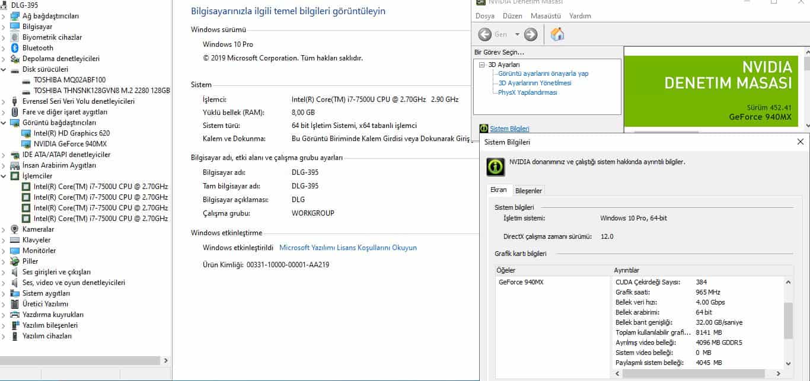Screen dimensions: 810x381
Task: Select the Sistem aygıtları icon
Action: tap(15, 293)
